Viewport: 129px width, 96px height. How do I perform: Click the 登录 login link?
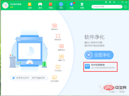[x=12, y=7]
